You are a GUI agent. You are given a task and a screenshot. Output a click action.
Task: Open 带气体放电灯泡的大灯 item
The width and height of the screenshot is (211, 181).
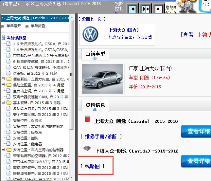[41, 162]
